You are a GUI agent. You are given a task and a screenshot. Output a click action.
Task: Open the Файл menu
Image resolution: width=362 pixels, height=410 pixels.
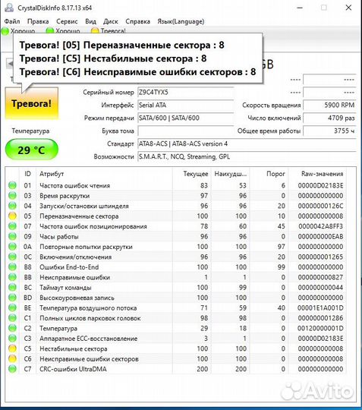click(x=12, y=21)
